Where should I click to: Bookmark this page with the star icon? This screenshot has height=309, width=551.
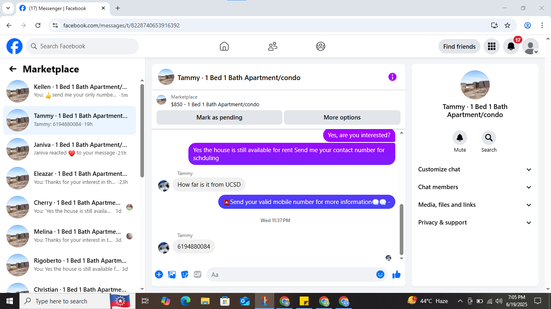507,25
